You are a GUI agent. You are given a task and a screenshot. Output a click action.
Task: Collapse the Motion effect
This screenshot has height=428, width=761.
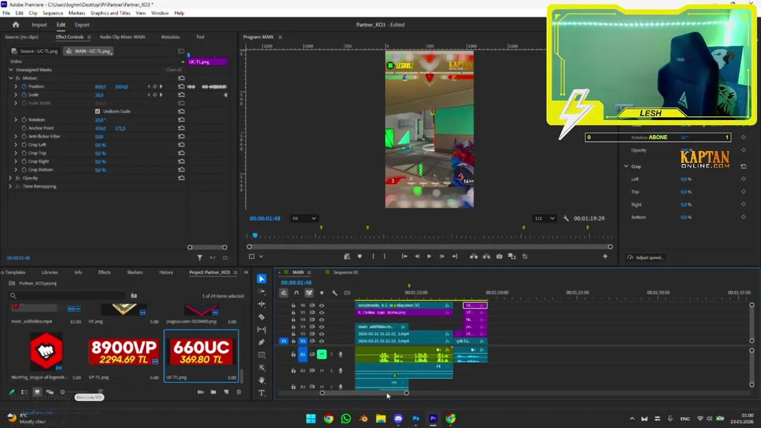point(11,78)
